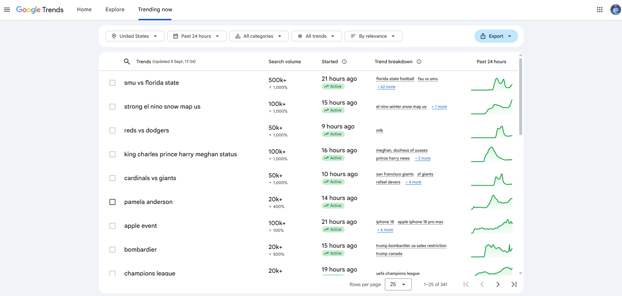The width and height of the screenshot is (622, 296).
Task: Select the smu vs florida state checkbox
Action: (112, 83)
